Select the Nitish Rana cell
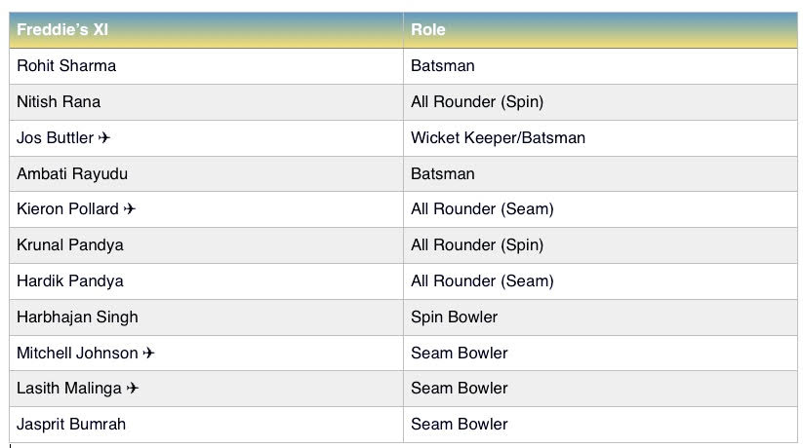The height and width of the screenshot is (448, 803). pos(207,101)
